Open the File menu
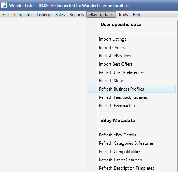The width and height of the screenshot is (178, 172). coord(6,15)
